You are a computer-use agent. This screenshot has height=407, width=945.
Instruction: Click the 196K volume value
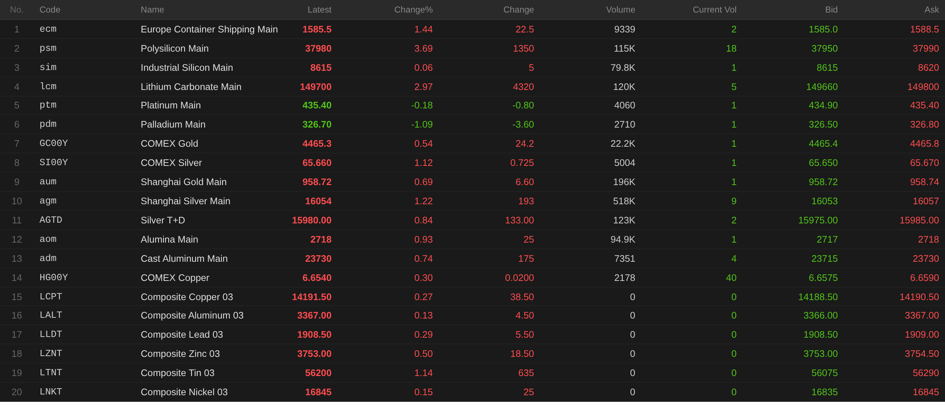(x=624, y=182)
